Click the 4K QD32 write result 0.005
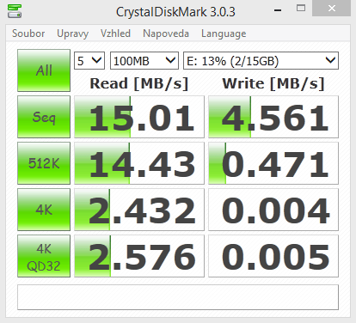This screenshot has height=323, width=356. [x=273, y=256]
